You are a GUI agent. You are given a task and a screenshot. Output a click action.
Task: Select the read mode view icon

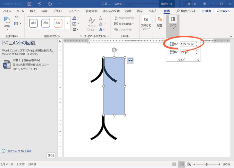point(174,164)
